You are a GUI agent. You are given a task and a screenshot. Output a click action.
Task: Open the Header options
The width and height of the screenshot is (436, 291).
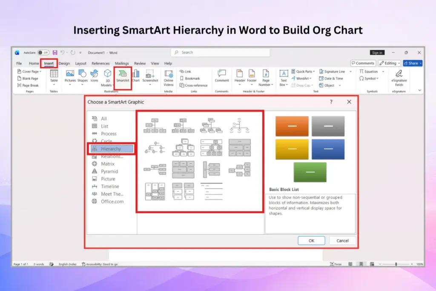tap(239, 78)
